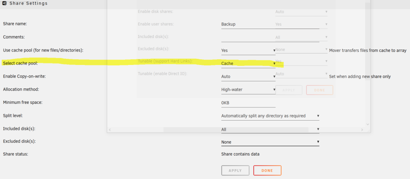
Task: Click the 'Split level:' label
Action: 13,115
